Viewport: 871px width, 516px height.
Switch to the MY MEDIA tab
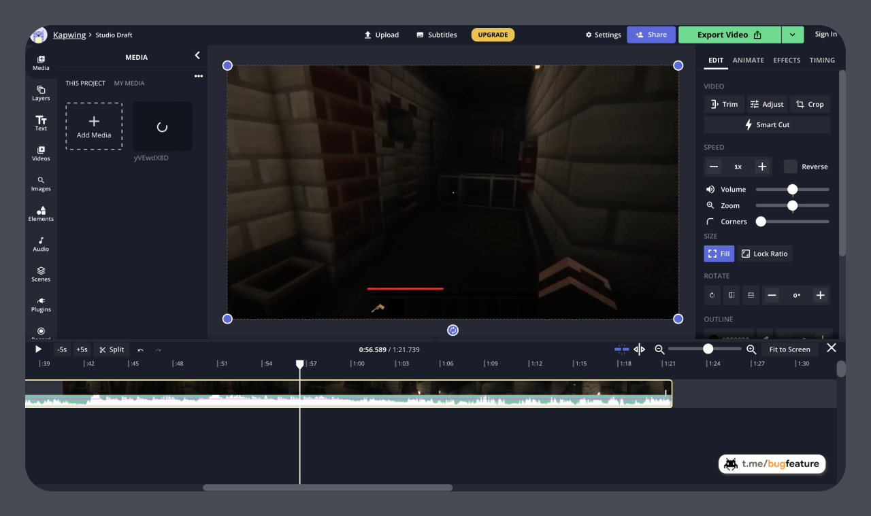click(129, 83)
